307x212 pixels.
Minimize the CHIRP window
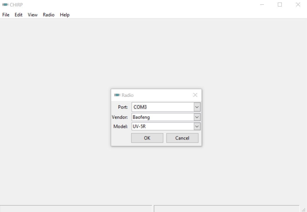pyautogui.click(x=262, y=4)
